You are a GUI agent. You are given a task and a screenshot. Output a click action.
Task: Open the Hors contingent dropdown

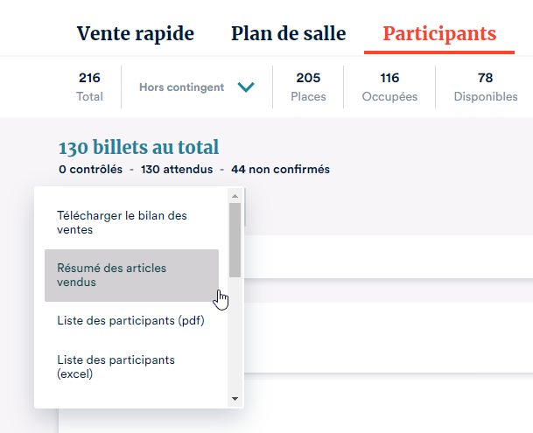(181, 87)
